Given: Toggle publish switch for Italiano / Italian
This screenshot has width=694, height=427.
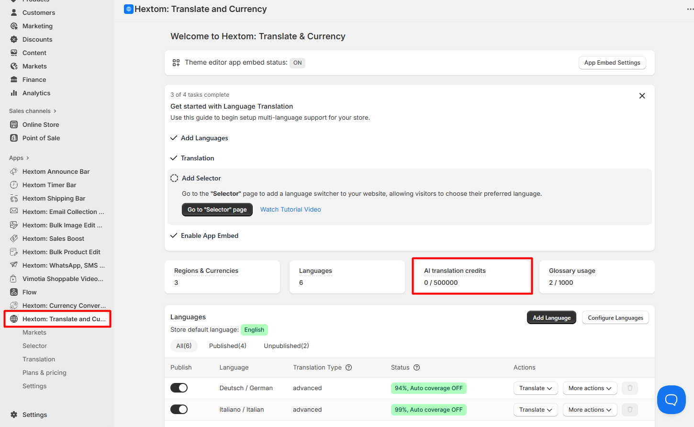Looking at the screenshot, I should [179, 409].
